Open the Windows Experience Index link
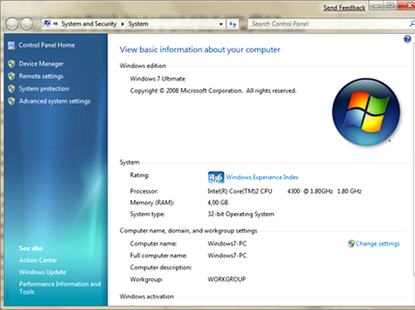This screenshot has width=415, height=310. (x=262, y=177)
